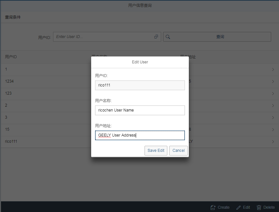Screen dimensions: 279x212
Task: Click the Create icon in the footer
Action: tap(213, 207)
